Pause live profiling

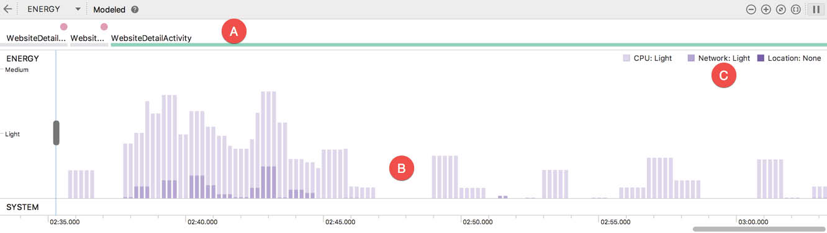coord(815,9)
